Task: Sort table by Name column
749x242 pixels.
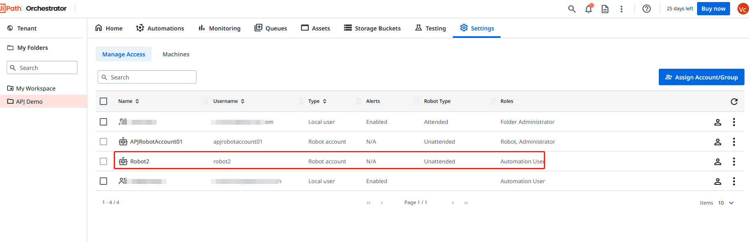Action: (129, 101)
